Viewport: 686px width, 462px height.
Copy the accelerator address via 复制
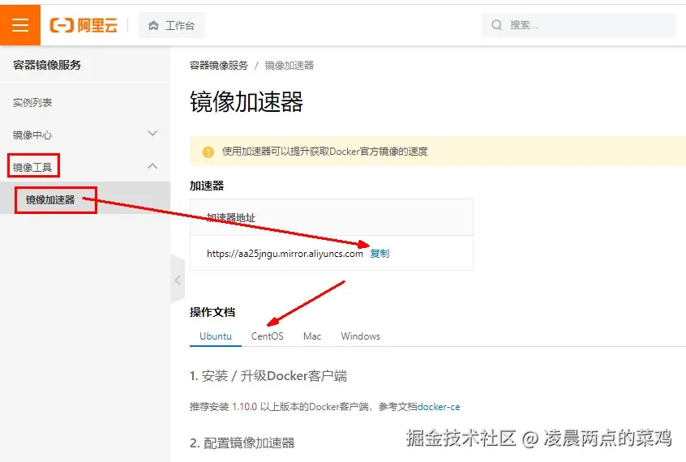pyautogui.click(x=379, y=254)
